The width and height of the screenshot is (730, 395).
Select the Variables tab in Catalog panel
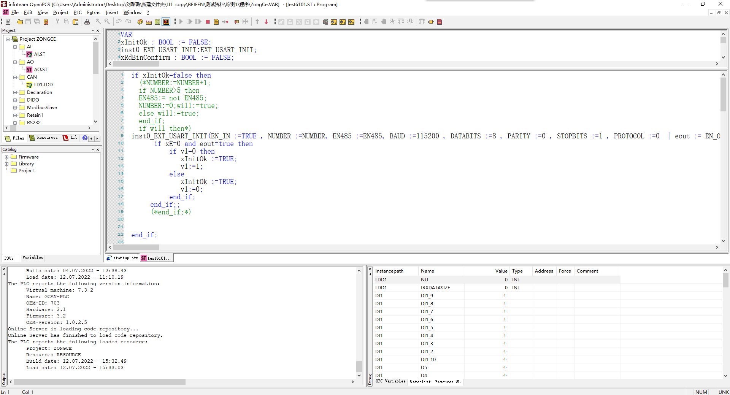click(33, 258)
